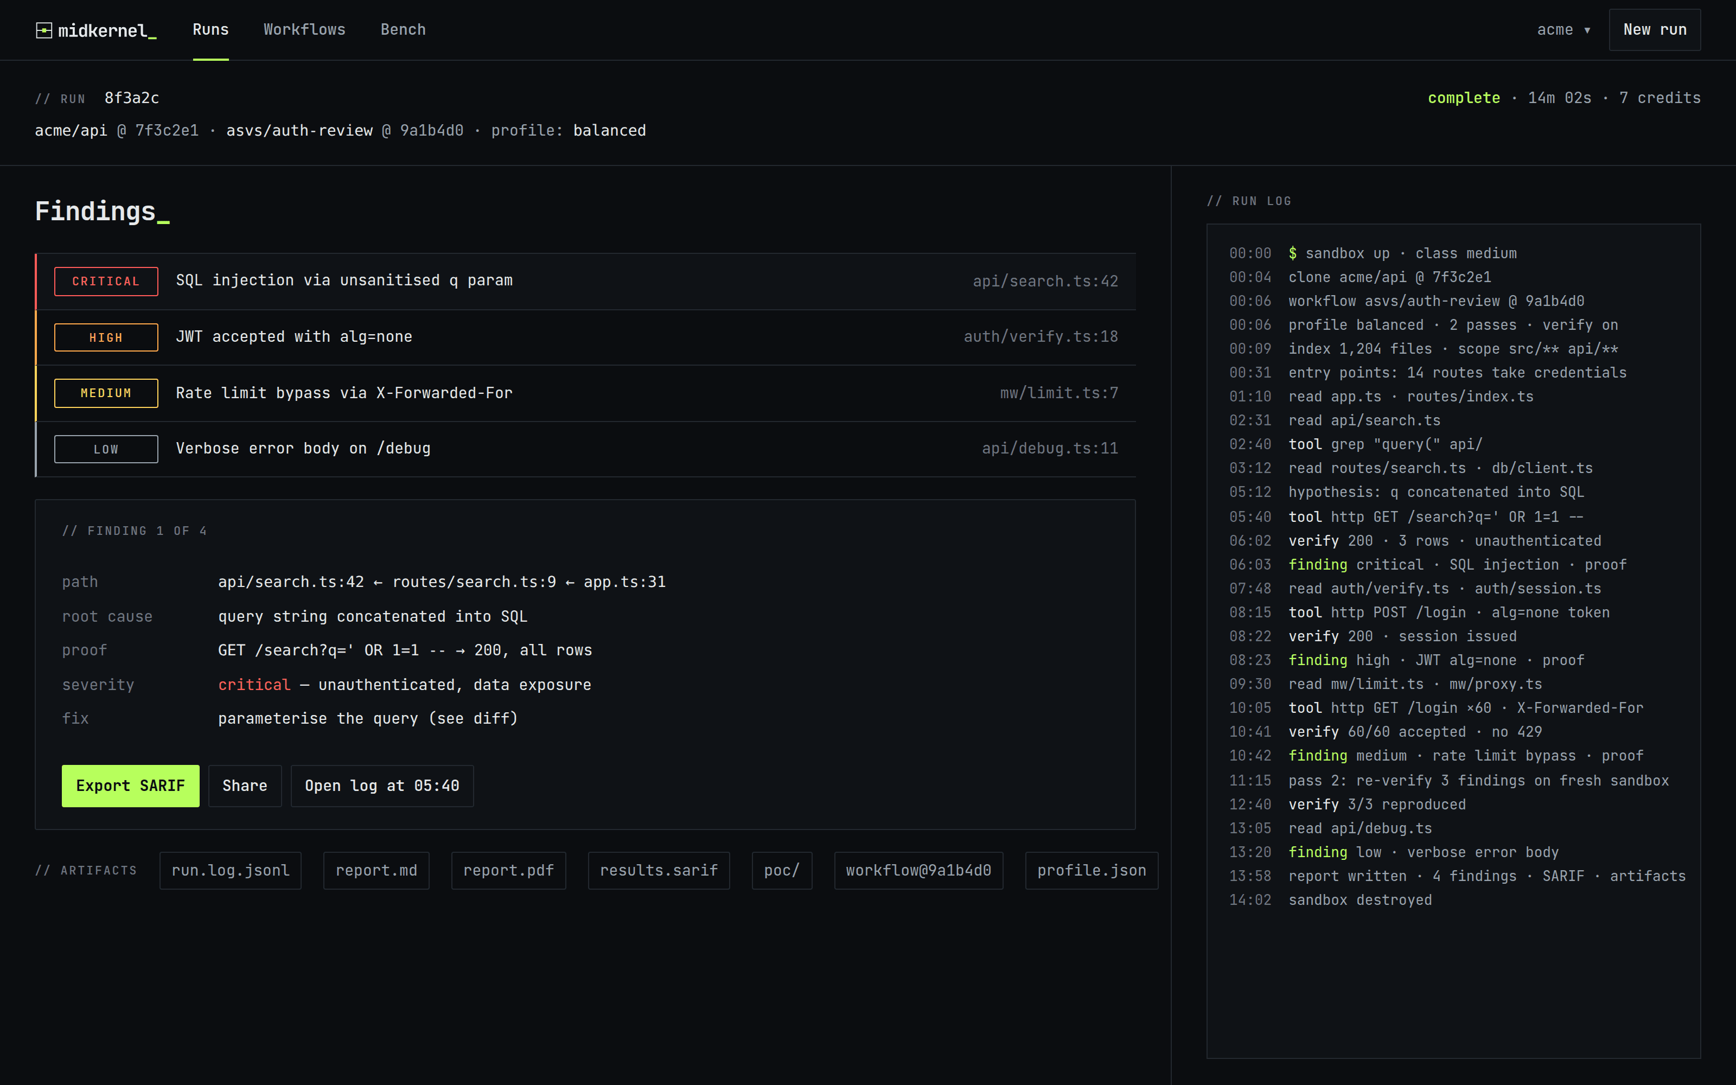Click the CRITICAL severity badge
Image resolution: width=1736 pixels, height=1085 pixels.
click(x=106, y=282)
